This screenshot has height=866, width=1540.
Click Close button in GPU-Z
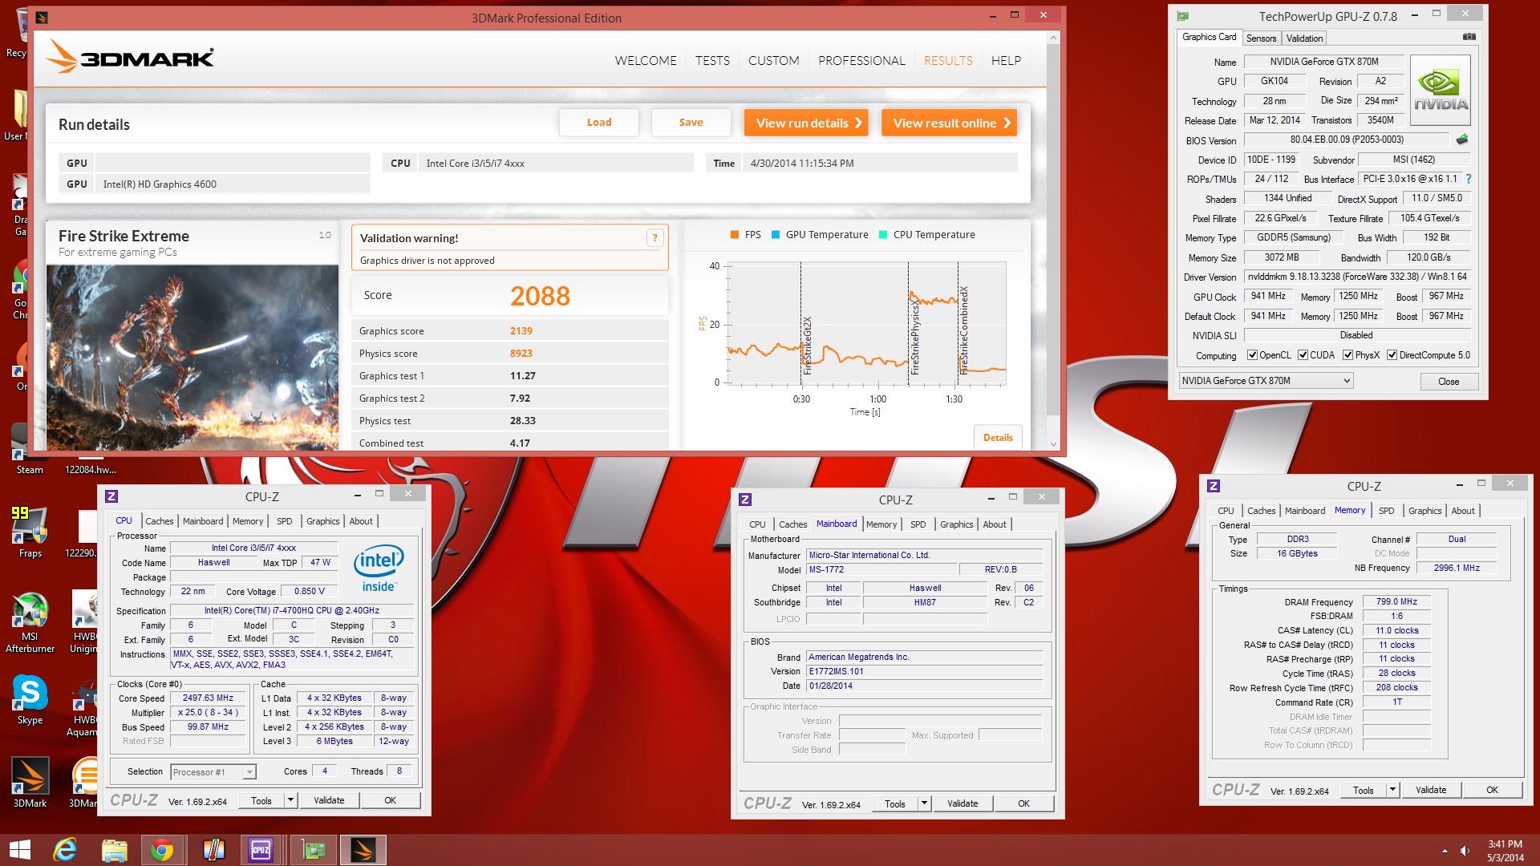1449,382
